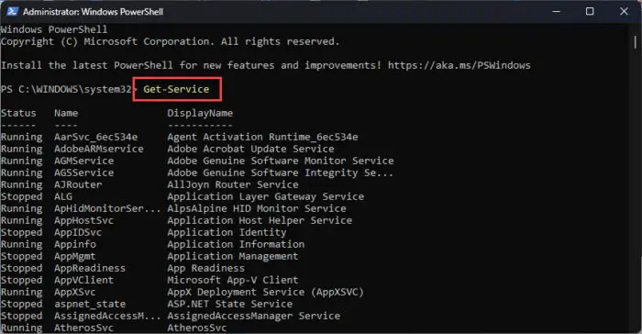Select AdobeARMservice service name
Screen dimensions: 642x334
click(x=99, y=149)
